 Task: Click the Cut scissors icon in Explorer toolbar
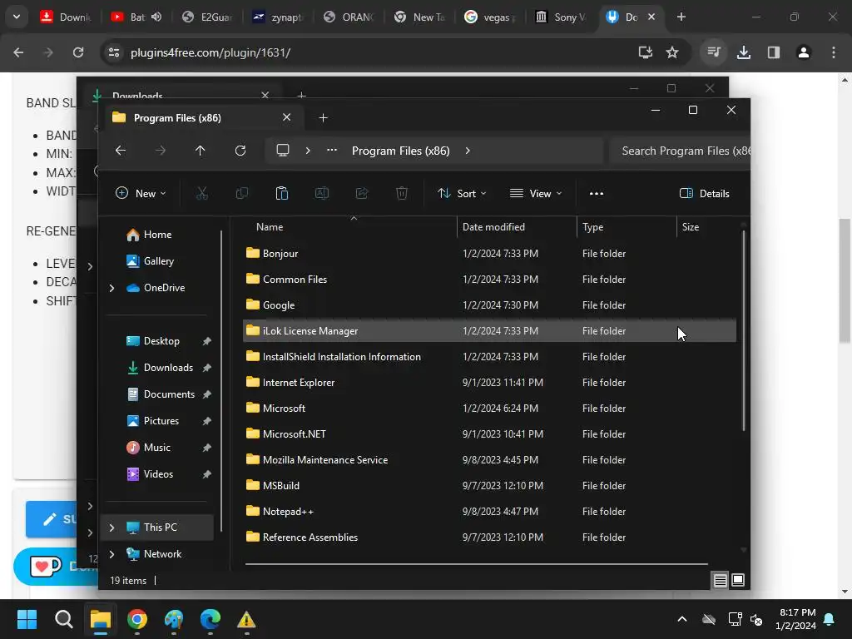click(x=201, y=193)
